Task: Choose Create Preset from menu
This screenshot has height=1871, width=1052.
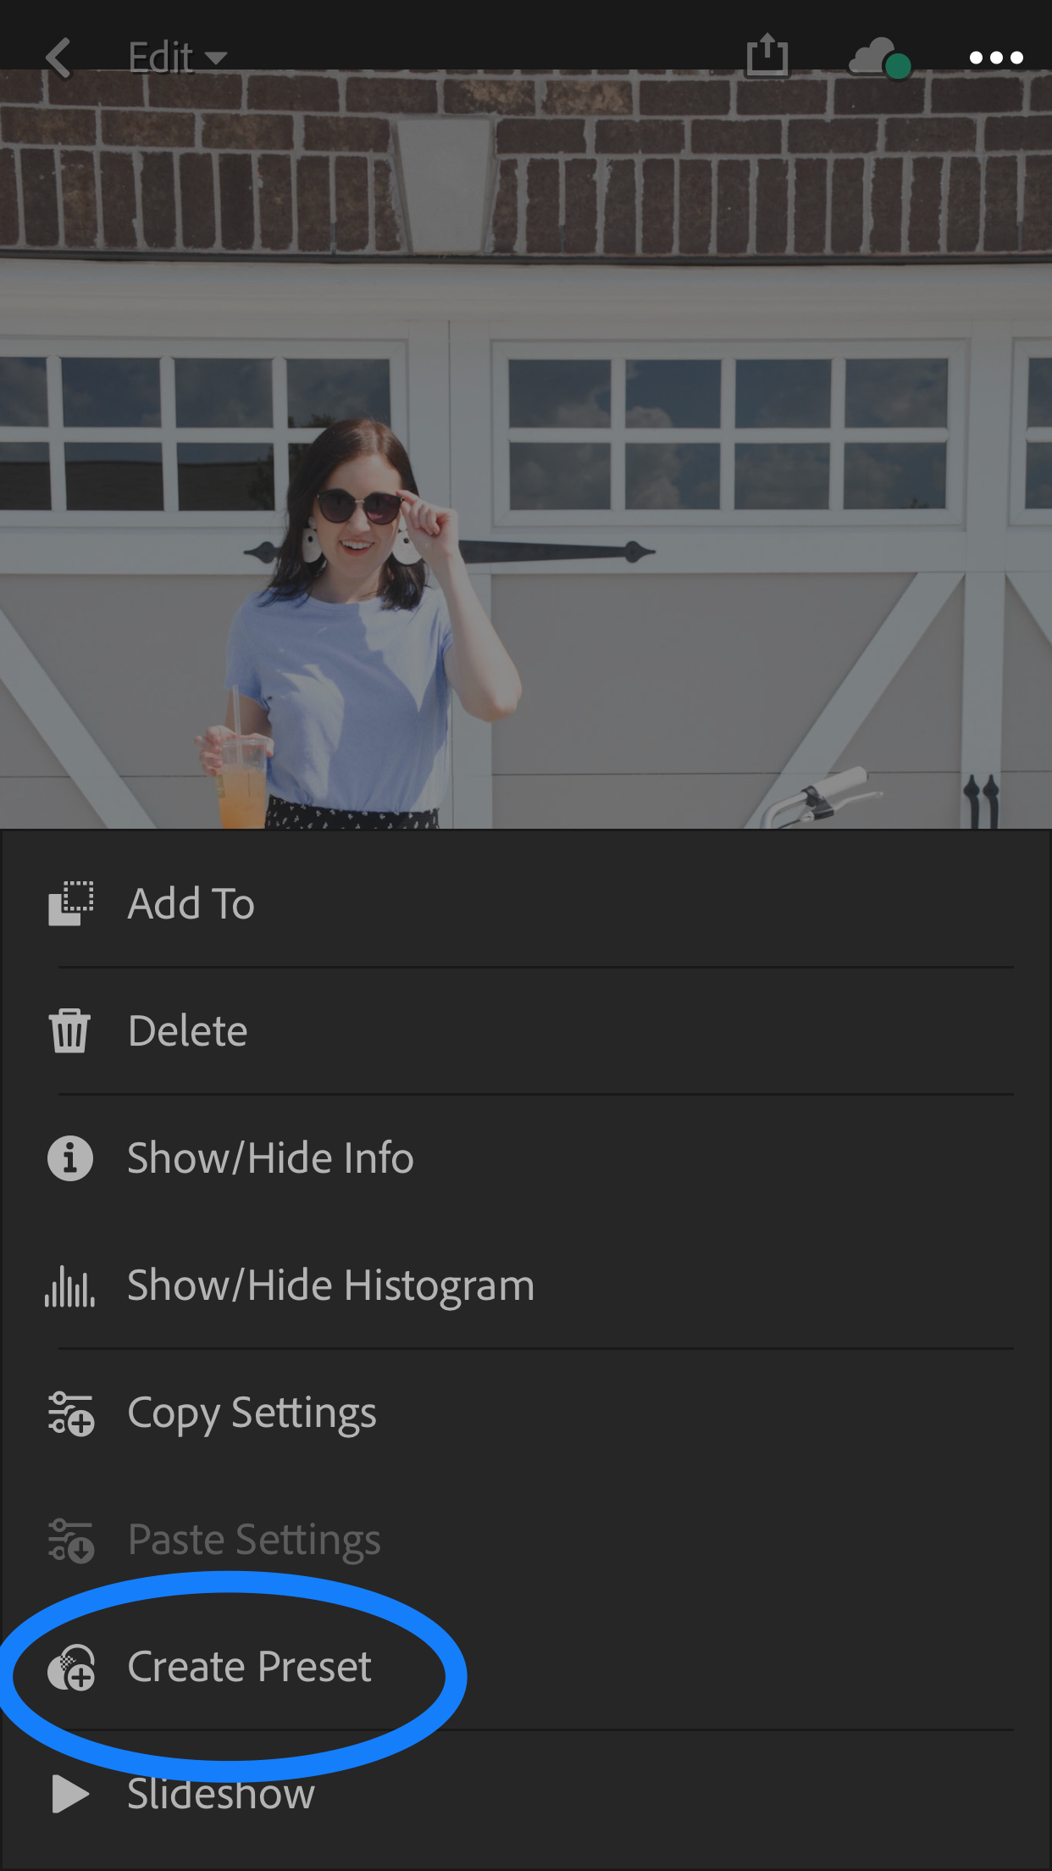Action: click(x=526, y=1666)
